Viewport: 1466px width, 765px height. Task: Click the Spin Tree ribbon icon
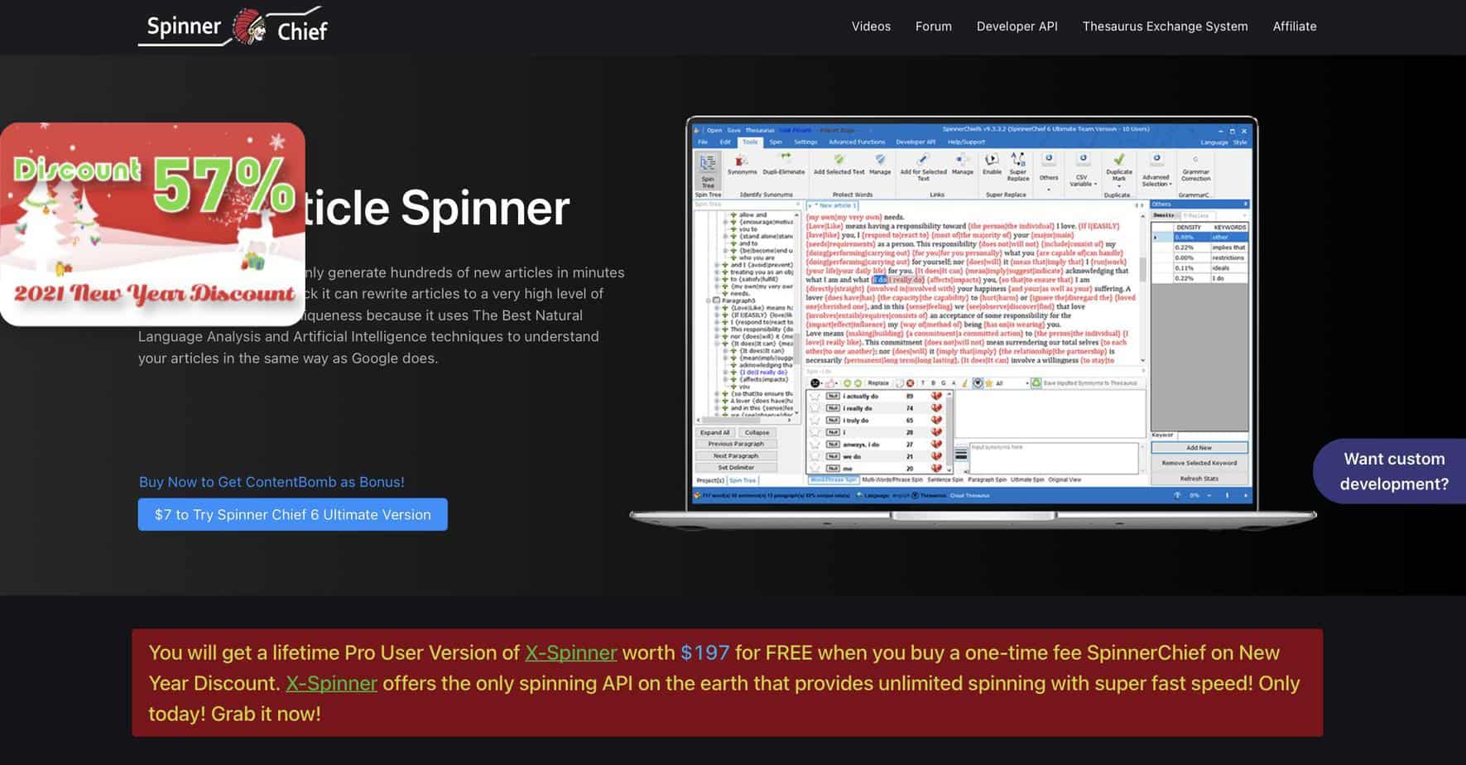point(708,171)
